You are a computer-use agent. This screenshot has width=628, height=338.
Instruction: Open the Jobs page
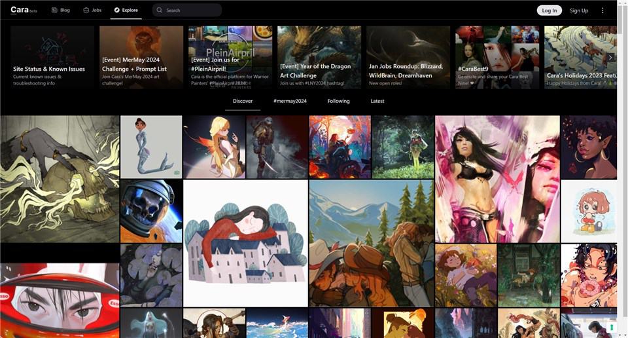92,10
